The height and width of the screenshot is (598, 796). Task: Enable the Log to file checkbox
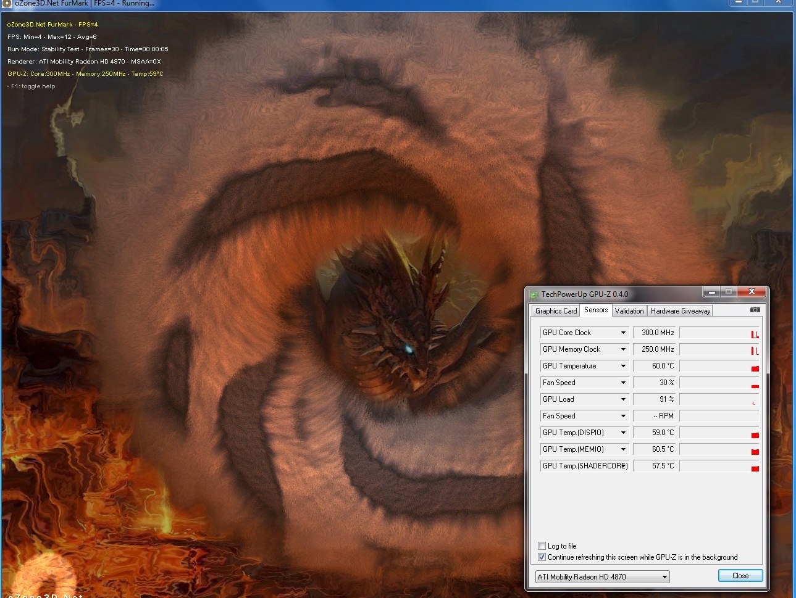[x=542, y=546]
